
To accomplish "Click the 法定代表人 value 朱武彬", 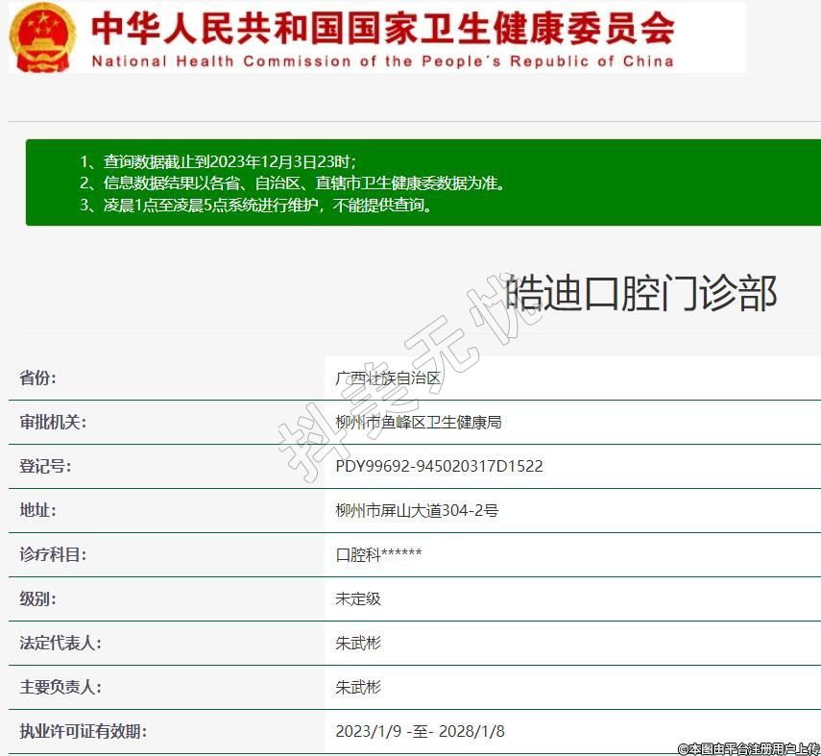I will pyautogui.click(x=358, y=643).
